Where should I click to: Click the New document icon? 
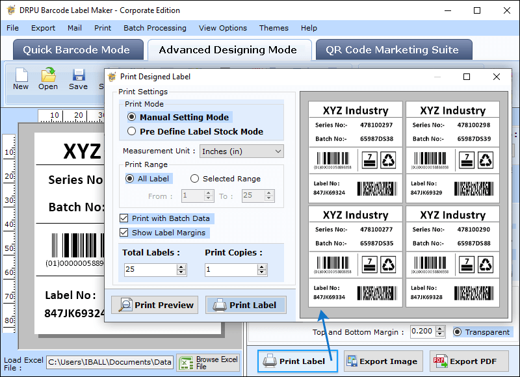click(21, 75)
